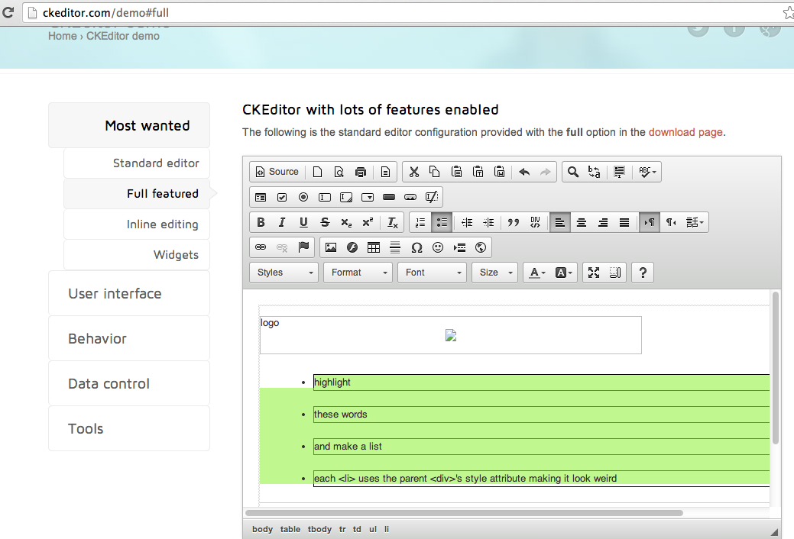The image size is (794, 539).
Task: Click the Cut scissors icon
Action: pos(413,172)
